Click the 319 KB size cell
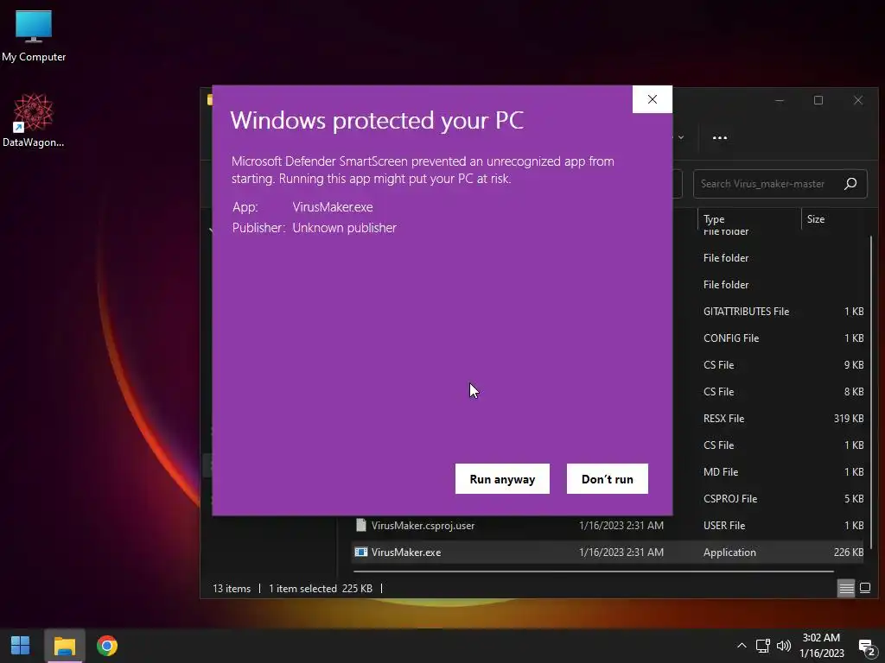 click(x=849, y=419)
